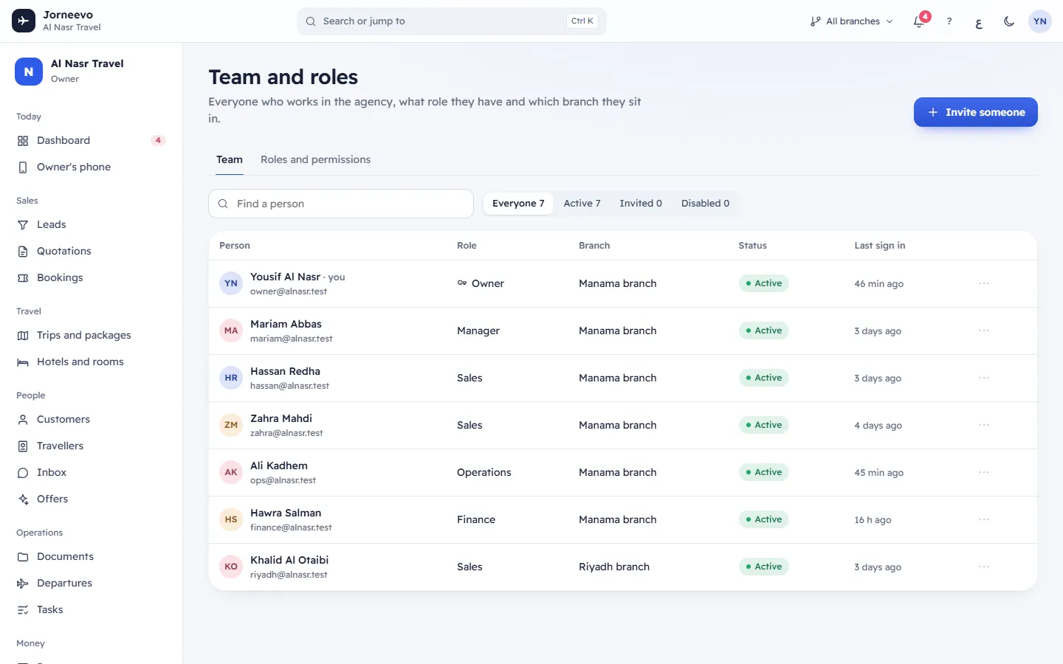Screen dimensions: 1063x664
Task: Open the row menu for Yousif Al Nasr
Action: click(984, 283)
